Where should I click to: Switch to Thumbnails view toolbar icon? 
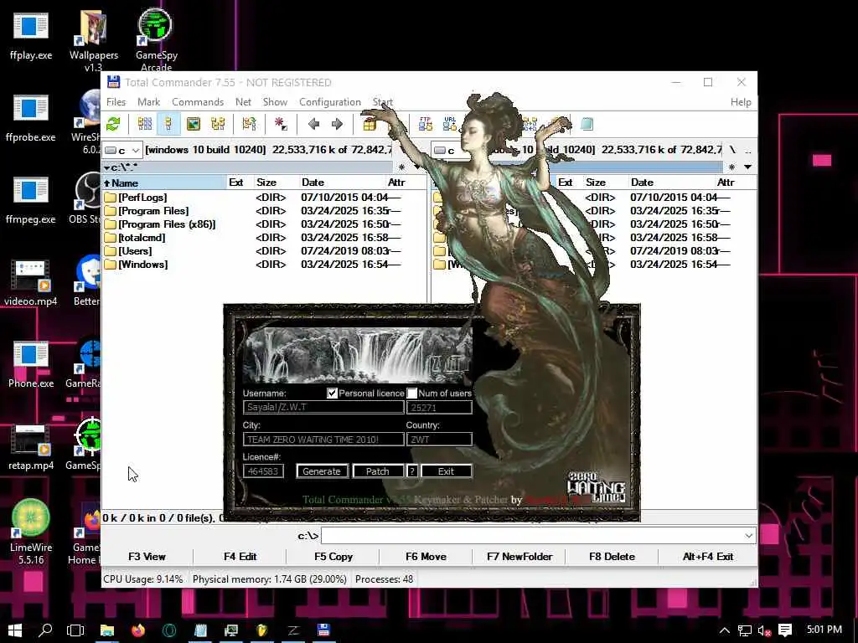(194, 124)
